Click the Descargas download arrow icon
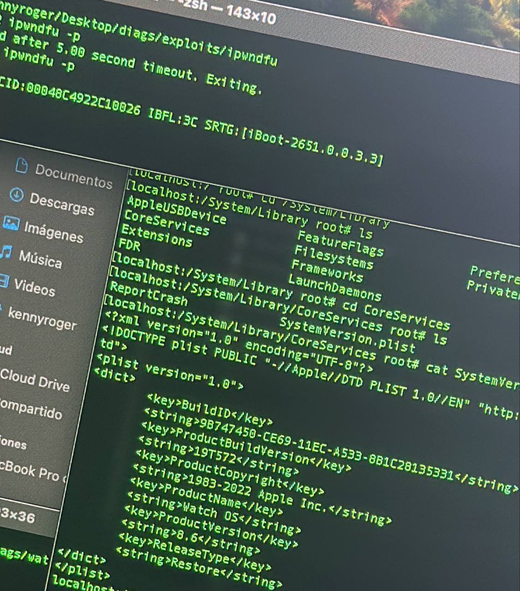This screenshot has height=591, width=520. pos(16,195)
